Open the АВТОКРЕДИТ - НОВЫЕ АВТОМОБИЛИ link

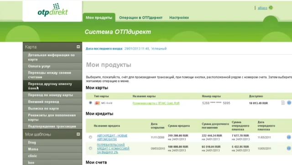tap(112, 138)
